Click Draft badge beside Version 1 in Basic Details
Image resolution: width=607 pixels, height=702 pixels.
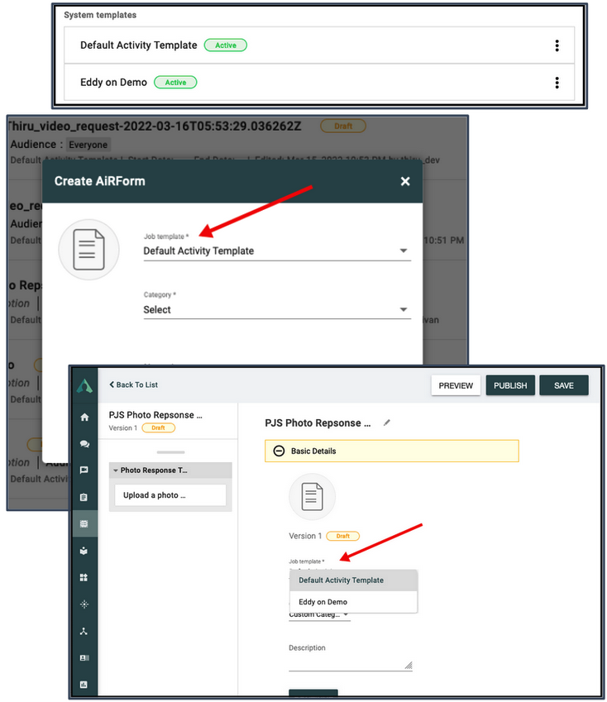coord(343,536)
